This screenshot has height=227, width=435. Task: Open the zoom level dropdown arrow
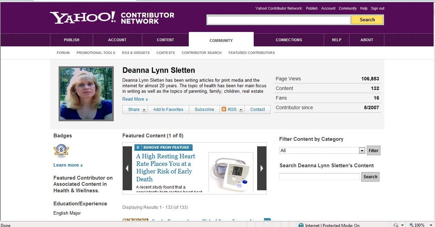click(431, 225)
